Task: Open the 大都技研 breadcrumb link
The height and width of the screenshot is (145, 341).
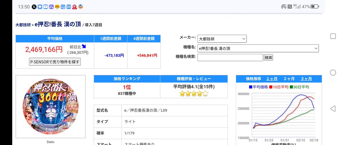Action: [23, 25]
